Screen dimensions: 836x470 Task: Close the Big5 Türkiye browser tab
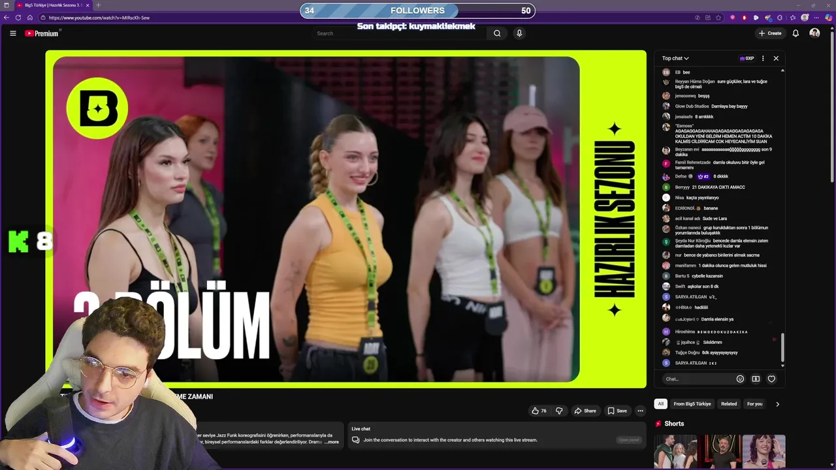pyautogui.click(x=88, y=5)
